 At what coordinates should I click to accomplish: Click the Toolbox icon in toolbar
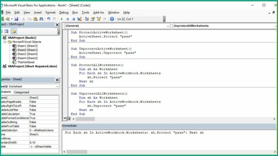click(x=104, y=19)
